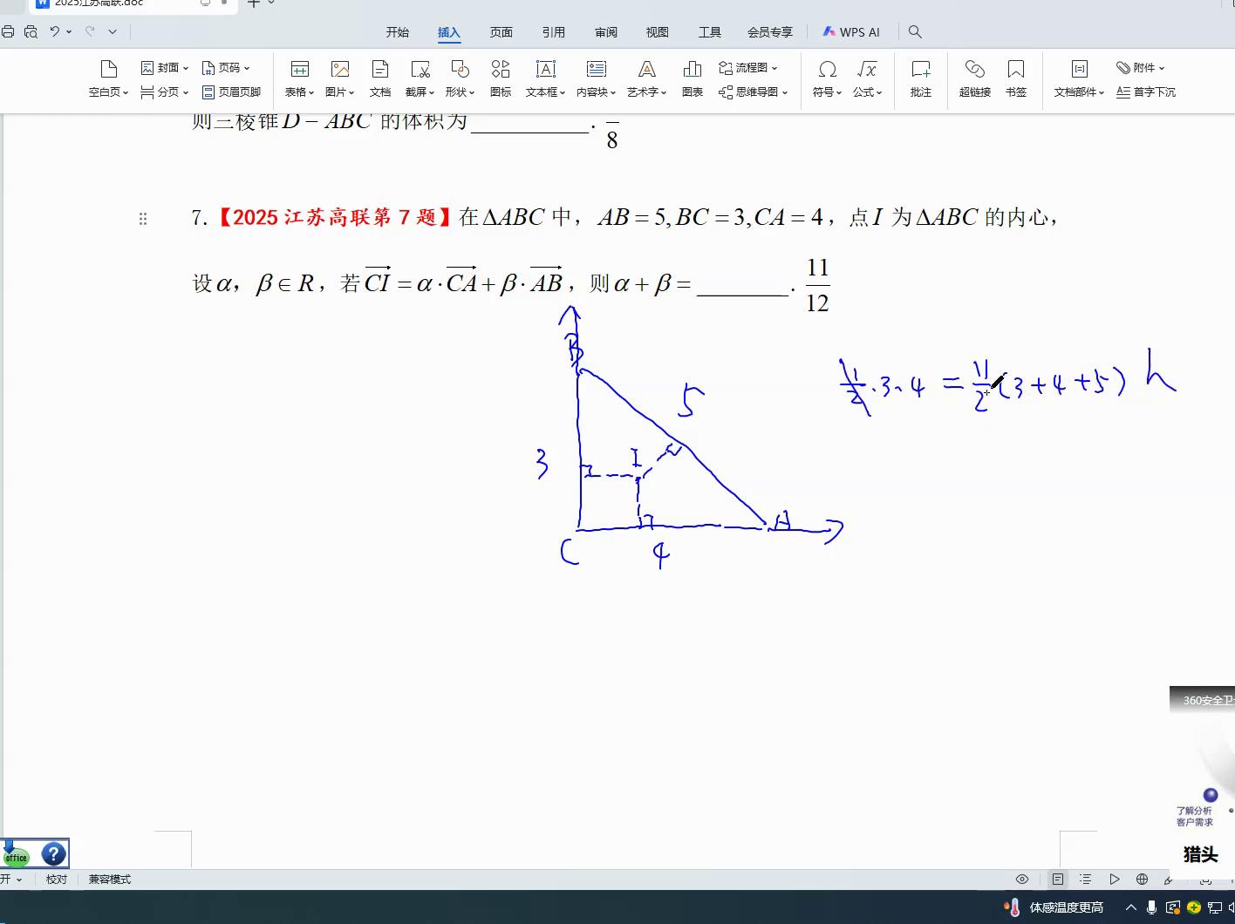1235x924 pixels.
Task: Toggle outline view in status bar
Action: (1085, 880)
